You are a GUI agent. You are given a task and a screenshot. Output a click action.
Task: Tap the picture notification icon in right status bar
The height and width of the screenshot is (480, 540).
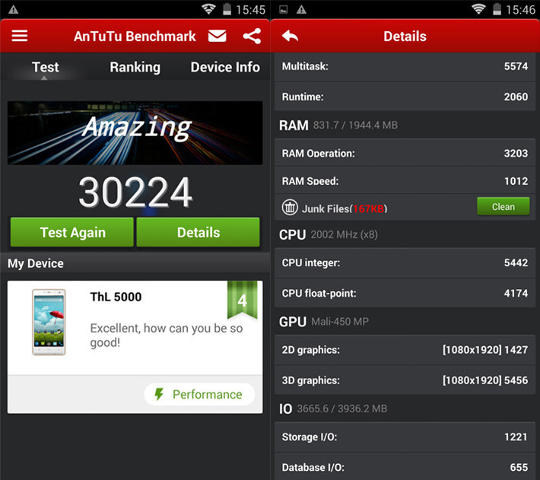click(284, 9)
